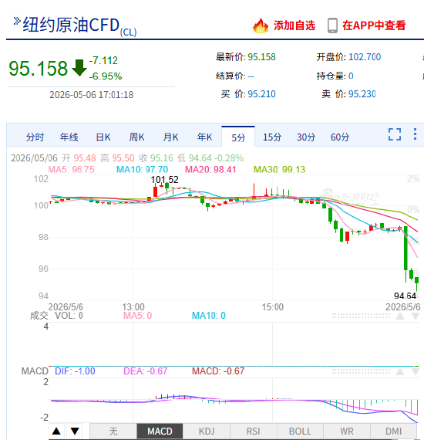Screen dimensions: 424x440
Task: Switch to the 15分 chart tab
Action: [x=272, y=137]
